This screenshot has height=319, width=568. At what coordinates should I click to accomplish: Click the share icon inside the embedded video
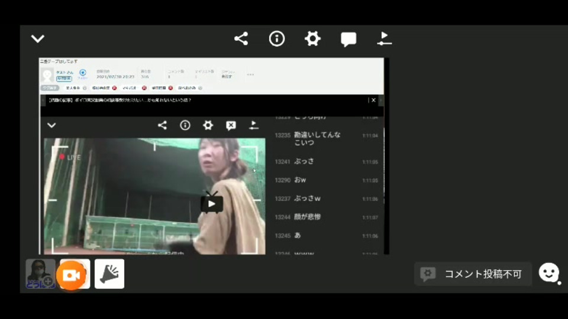click(x=162, y=125)
